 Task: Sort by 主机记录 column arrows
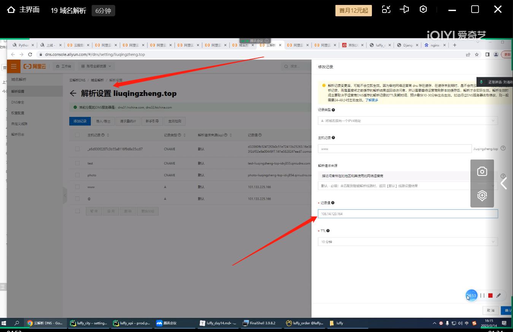pyautogui.click(x=108, y=135)
